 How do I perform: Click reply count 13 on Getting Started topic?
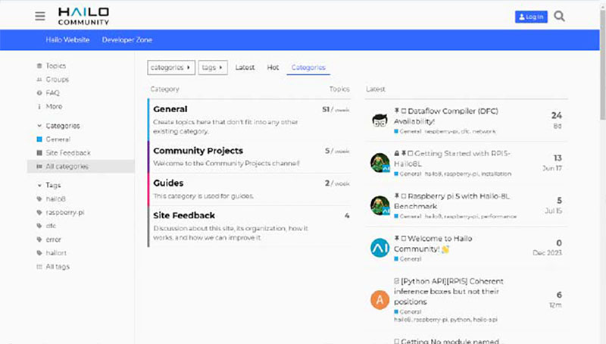(558, 158)
